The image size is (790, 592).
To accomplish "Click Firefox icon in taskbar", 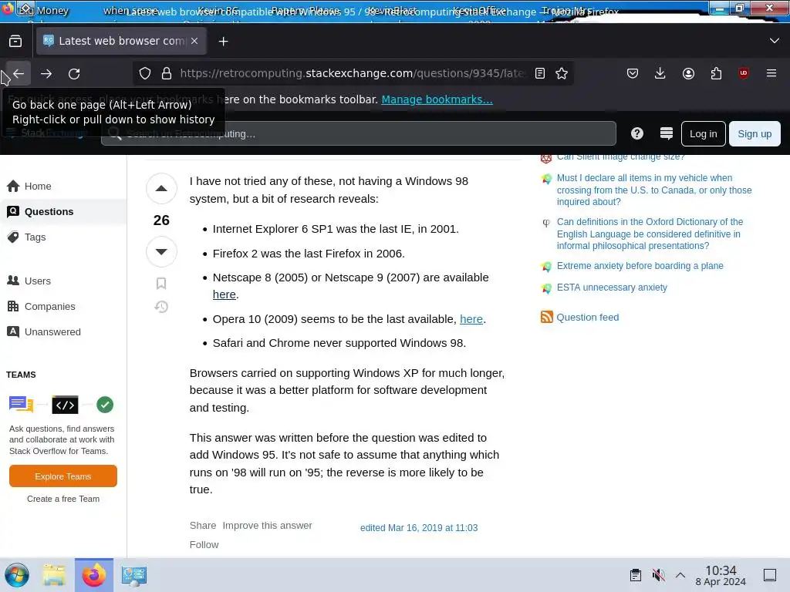I will point(94,575).
